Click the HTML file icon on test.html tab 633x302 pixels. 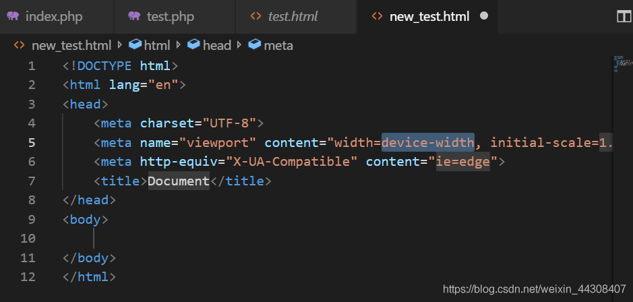pos(255,16)
